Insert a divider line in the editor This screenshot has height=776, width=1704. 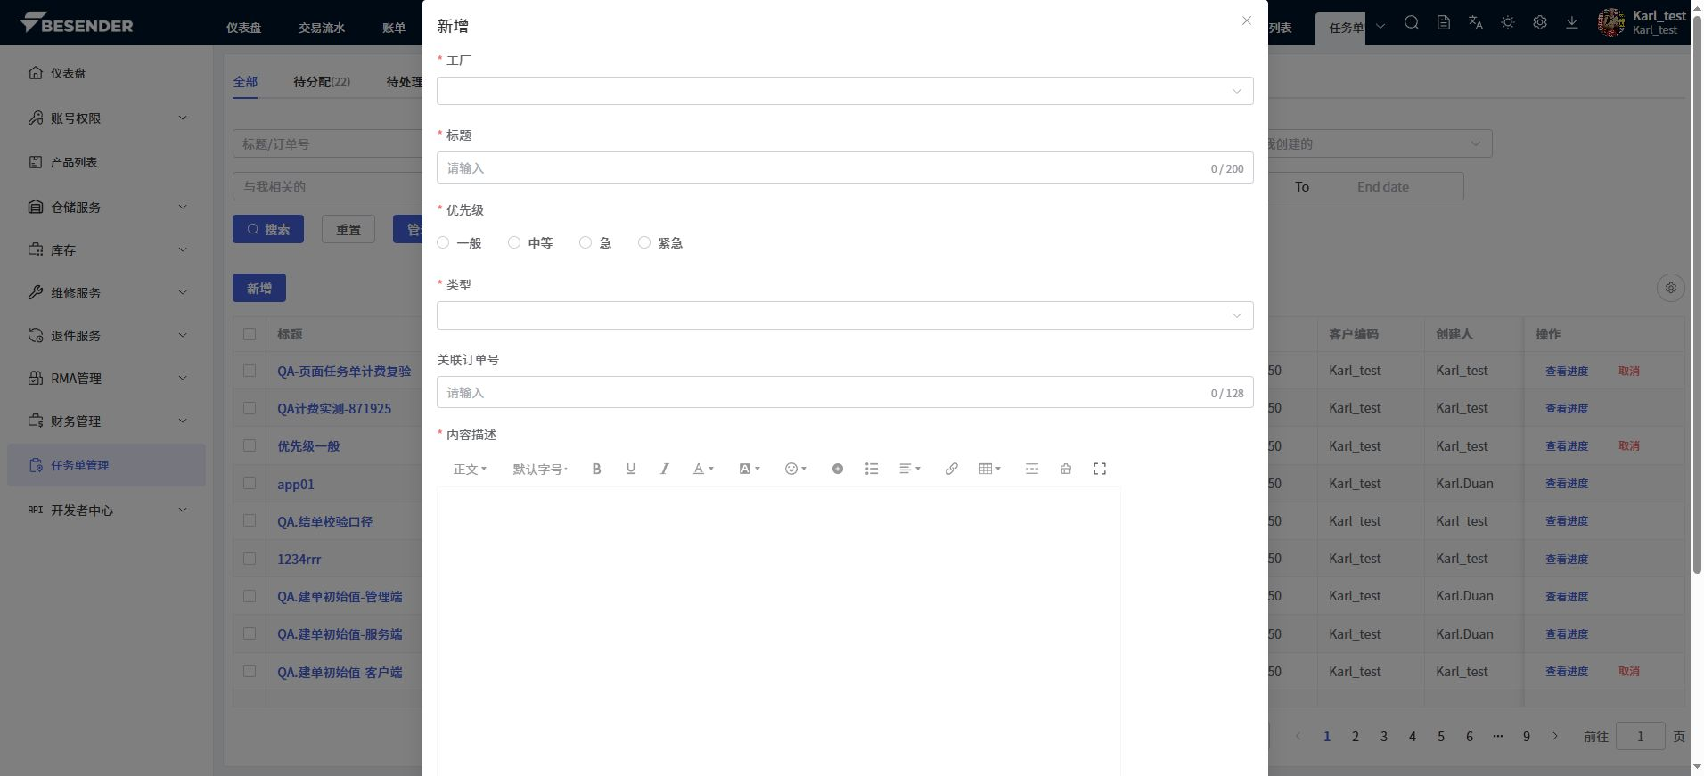pos(1032,469)
